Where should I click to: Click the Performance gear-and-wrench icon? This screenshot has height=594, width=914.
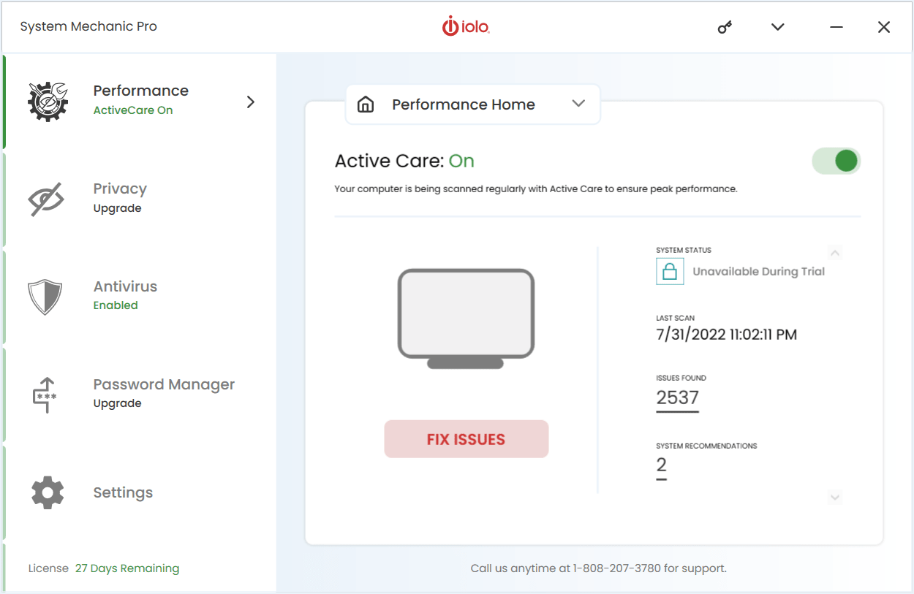click(48, 101)
